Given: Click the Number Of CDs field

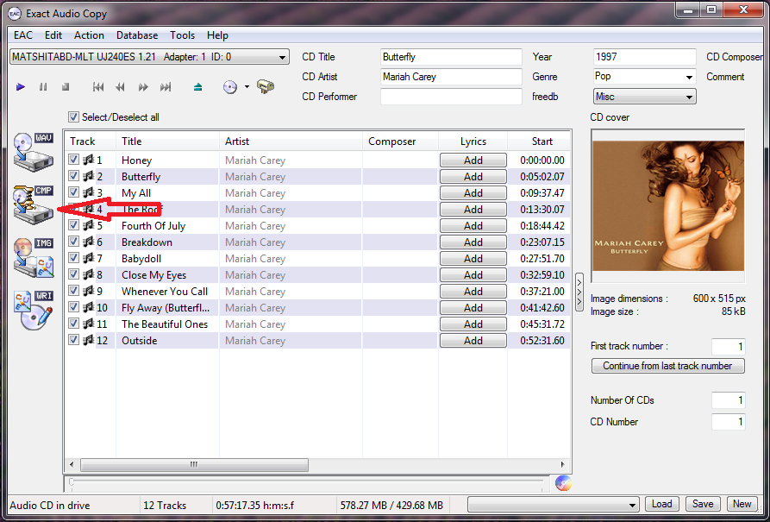Looking at the screenshot, I should point(729,400).
